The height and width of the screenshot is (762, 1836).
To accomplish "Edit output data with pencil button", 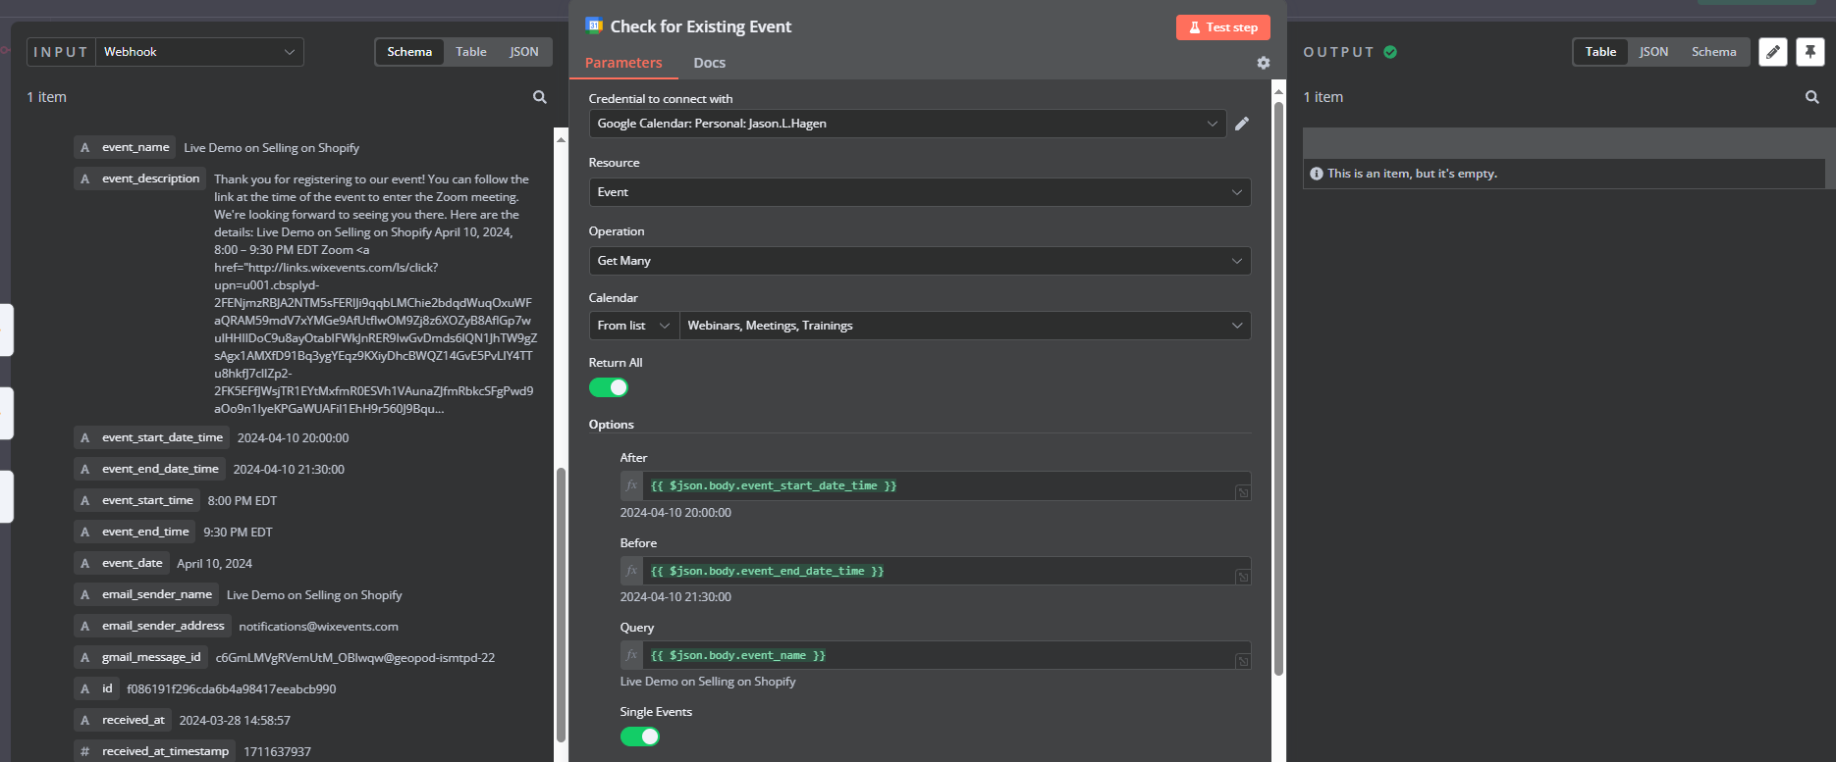I will coord(1773,52).
